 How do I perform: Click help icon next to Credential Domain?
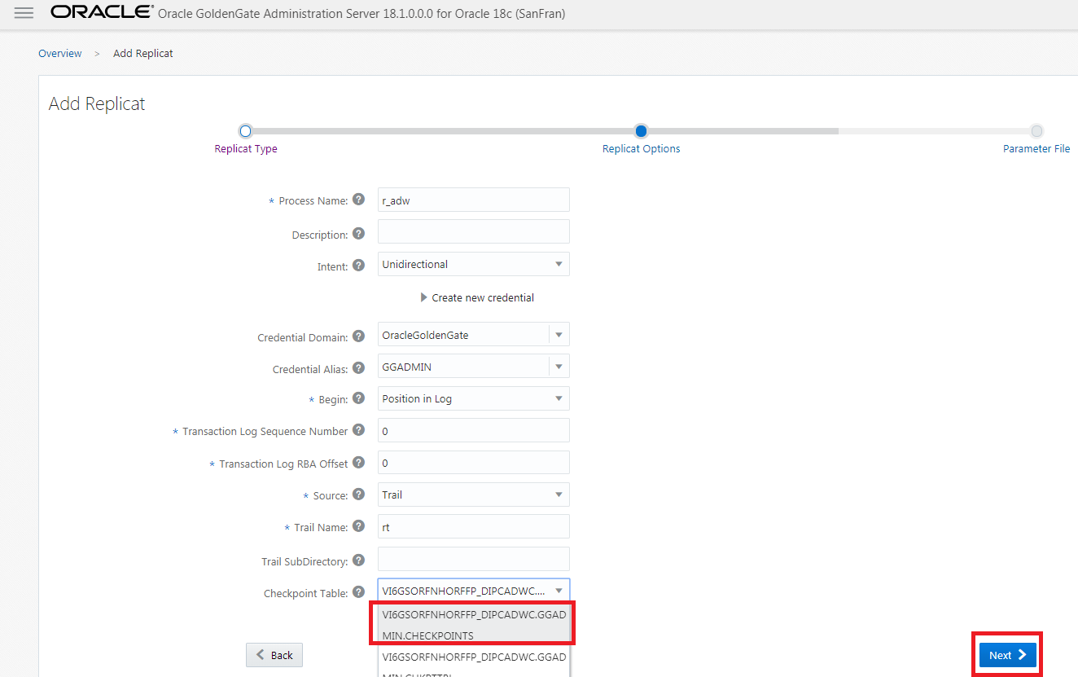click(359, 336)
